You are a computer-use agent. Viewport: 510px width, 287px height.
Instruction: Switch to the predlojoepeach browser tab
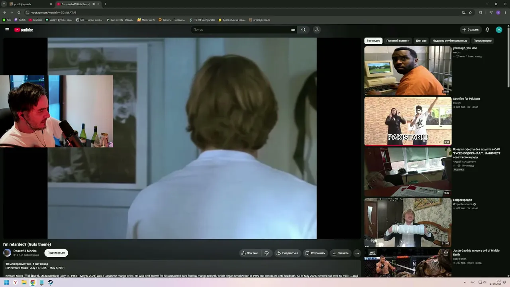31,4
